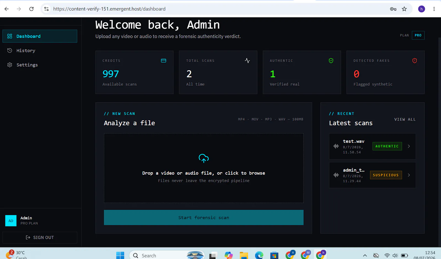Open the browser profile avatar h
Viewport: 441px width, 259px height.
pyautogui.click(x=421, y=9)
